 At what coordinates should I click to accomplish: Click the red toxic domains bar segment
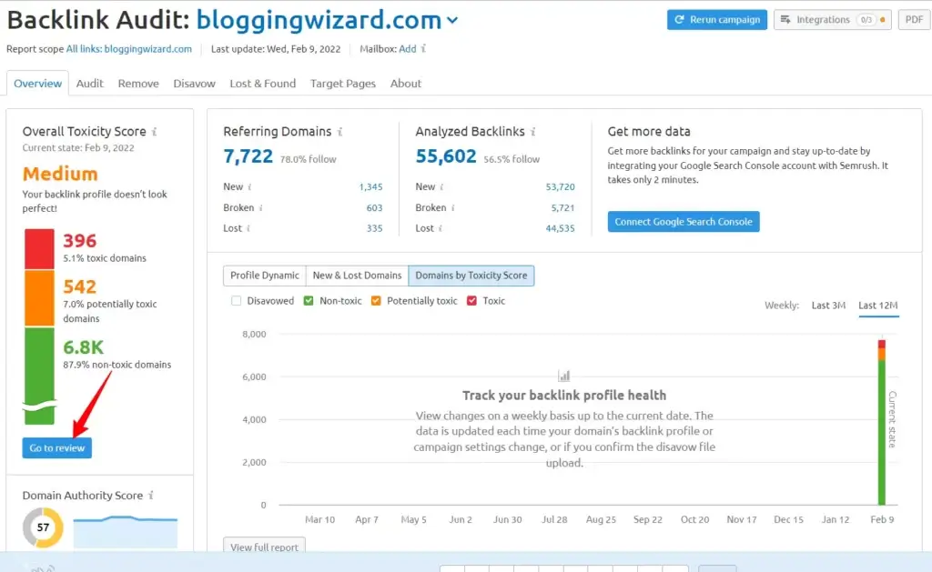39,248
